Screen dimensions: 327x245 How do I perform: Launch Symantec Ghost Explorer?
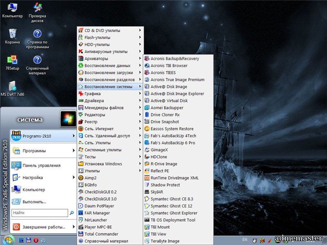point(178,213)
